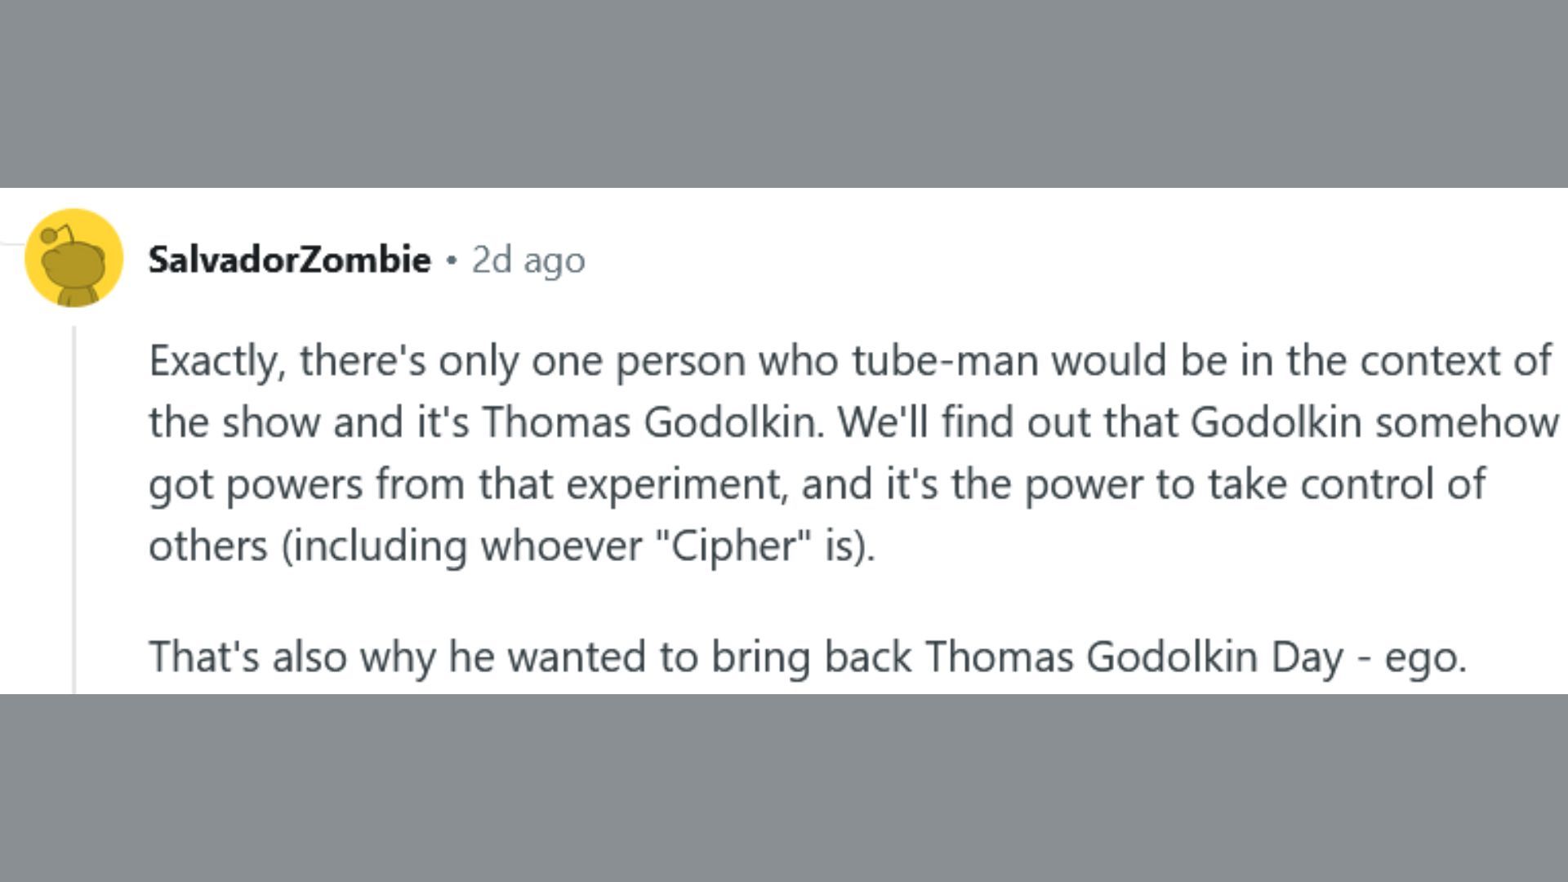Image resolution: width=1568 pixels, height=882 pixels.
Task: Click the gray band below the comment
Action: coord(784,788)
